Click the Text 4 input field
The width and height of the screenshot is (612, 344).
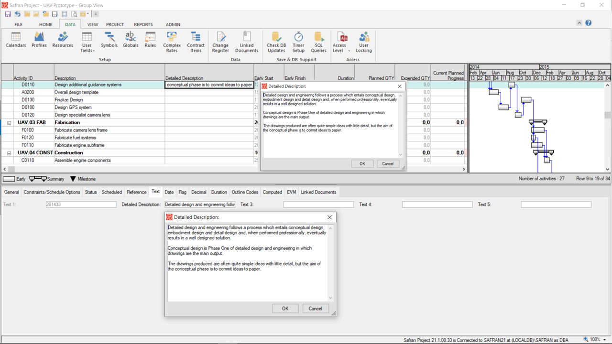point(437,204)
